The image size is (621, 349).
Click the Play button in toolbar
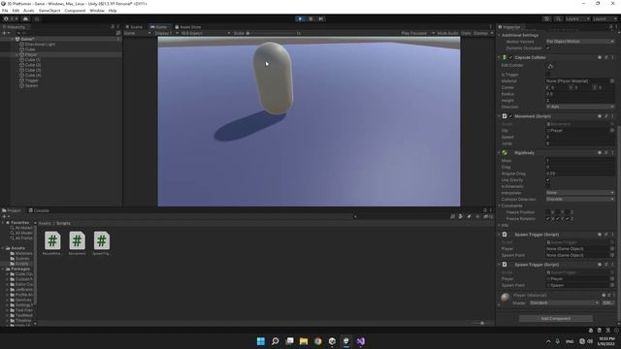tap(300, 18)
